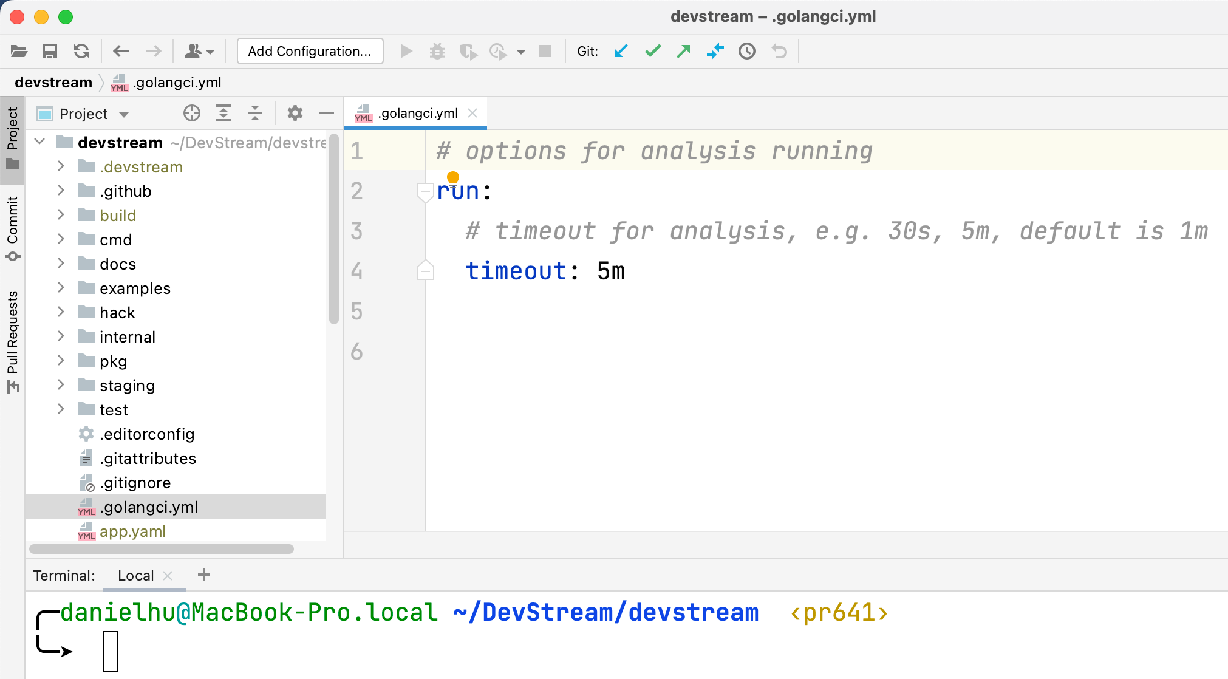Commit changes via the Git checkmark icon

coord(652,51)
